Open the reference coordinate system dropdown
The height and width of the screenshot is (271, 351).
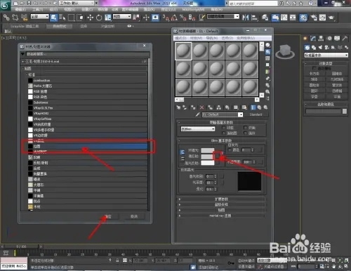pyautogui.click(x=122, y=17)
